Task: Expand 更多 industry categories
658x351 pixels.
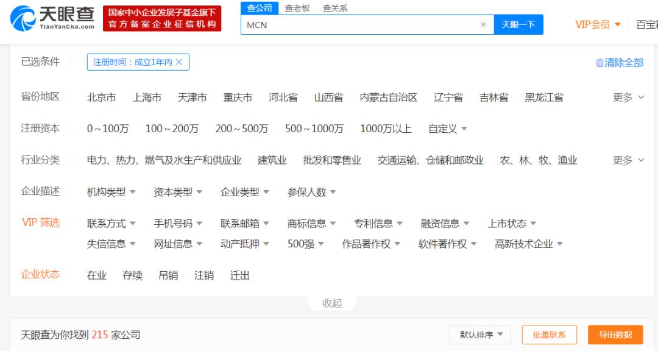Action: (628, 160)
